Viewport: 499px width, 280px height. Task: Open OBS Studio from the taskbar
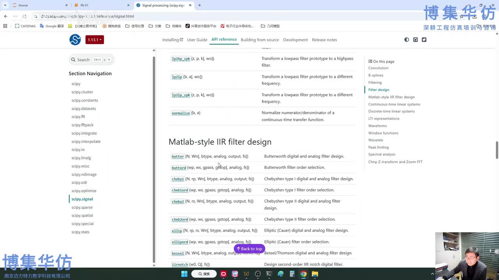(x=258, y=274)
